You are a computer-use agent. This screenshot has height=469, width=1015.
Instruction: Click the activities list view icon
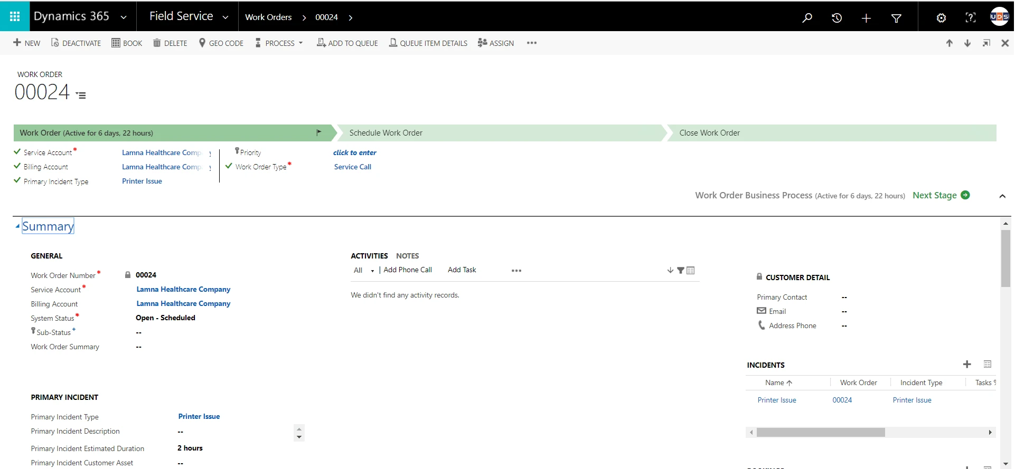(691, 270)
